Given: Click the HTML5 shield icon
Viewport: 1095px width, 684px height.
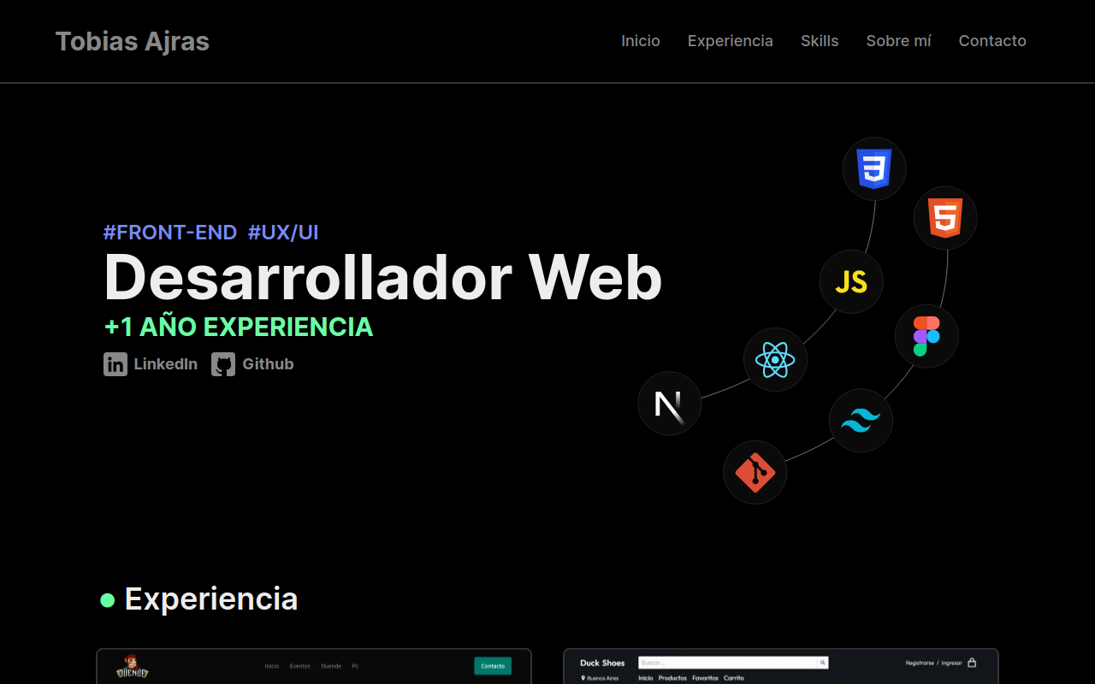Looking at the screenshot, I should coord(945,218).
